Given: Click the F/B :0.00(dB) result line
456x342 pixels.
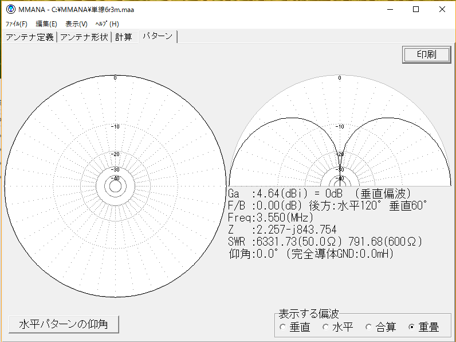Looking at the screenshot, I should coord(328,205).
